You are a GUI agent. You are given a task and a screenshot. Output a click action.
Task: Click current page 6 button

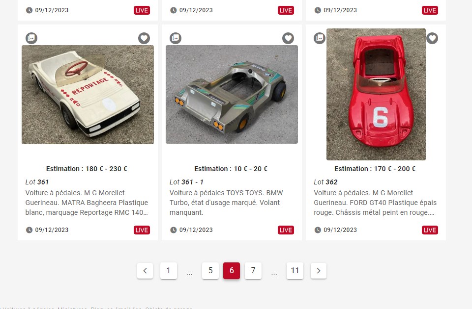pyautogui.click(x=232, y=271)
